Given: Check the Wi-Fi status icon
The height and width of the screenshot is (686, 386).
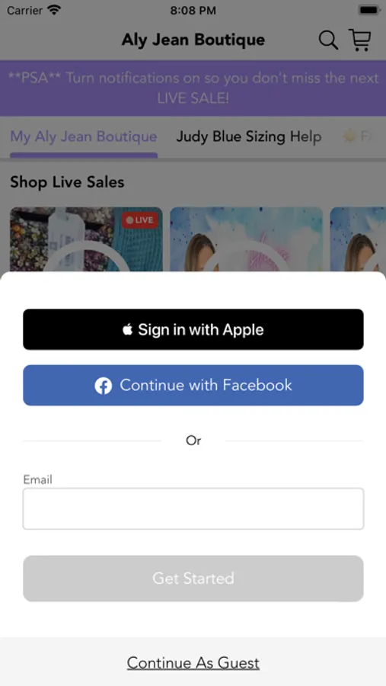Looking at the screenshot, I should click(54, 10).
